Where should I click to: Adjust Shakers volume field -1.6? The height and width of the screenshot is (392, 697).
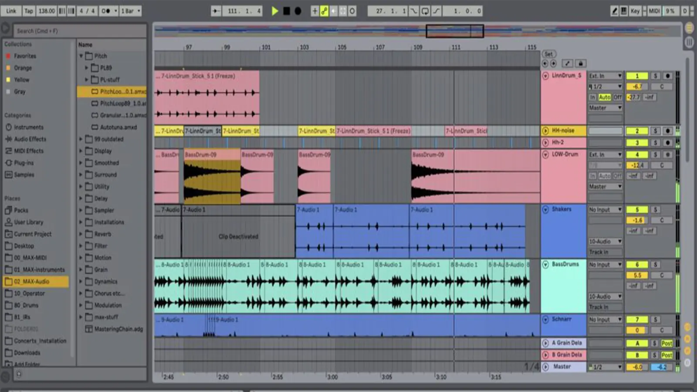(637, 220)
